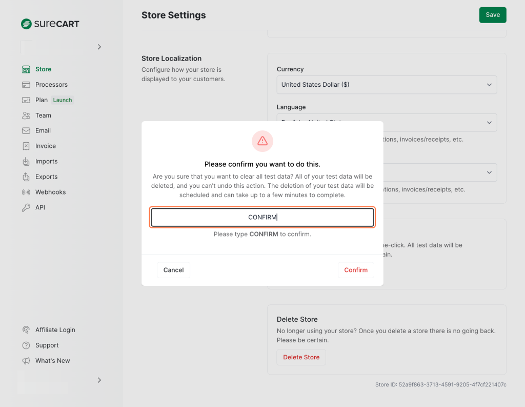Viewport: 525px width, 407px height.
Task: Click the What's New megaphone icon
Action: tap(26, 361)
